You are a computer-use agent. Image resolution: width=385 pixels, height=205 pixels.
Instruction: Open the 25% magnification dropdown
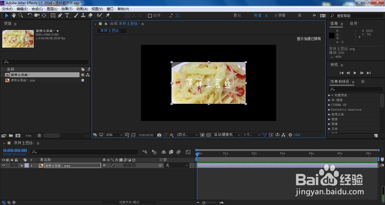pyautogui.click(x=114, y=135)
